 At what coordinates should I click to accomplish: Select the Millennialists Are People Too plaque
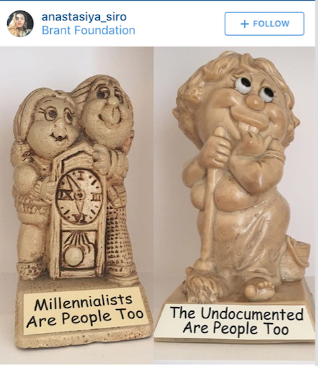pos(86,311)
